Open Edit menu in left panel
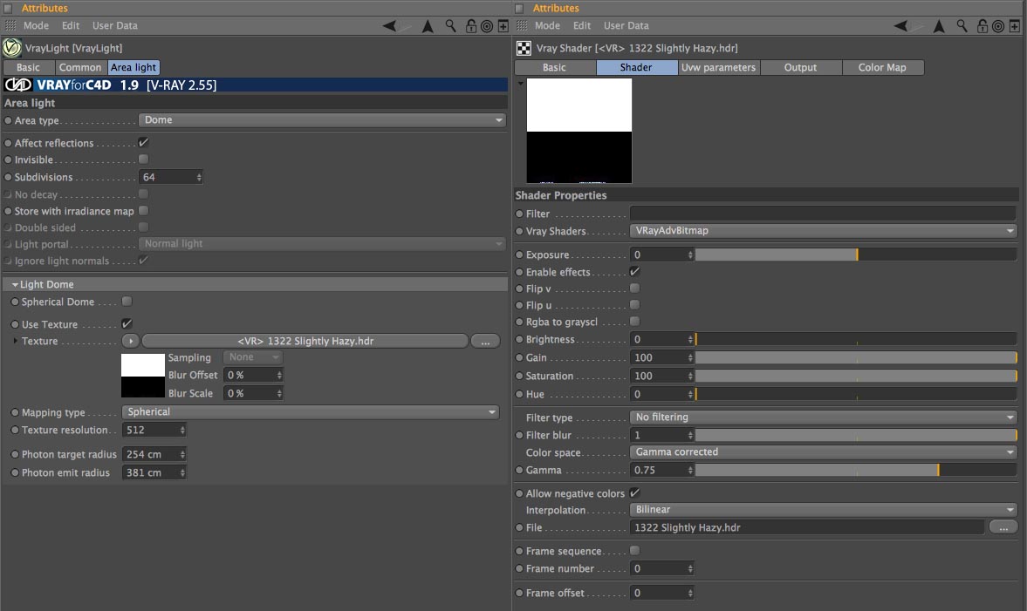This screenshot has width=1027, height=611. [71, 25]
